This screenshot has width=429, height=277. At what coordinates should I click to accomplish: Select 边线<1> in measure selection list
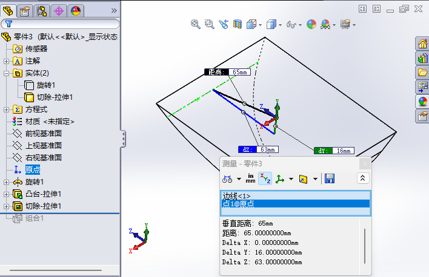point(296,196)
